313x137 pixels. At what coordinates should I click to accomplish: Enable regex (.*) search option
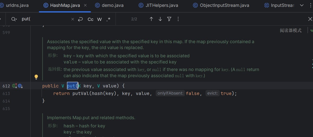[108, 19]
